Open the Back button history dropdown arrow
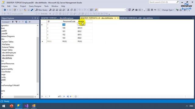Viewport: 195px width, 109px height. pos(7,10)
